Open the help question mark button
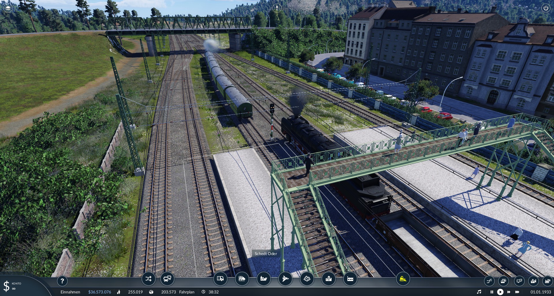 pyautogui.click(x=62, y=281)
